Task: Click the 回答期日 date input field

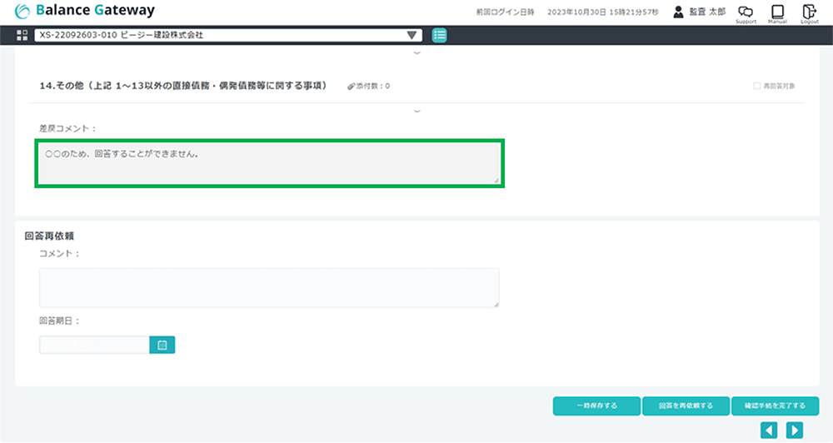Action: (94, 345)
